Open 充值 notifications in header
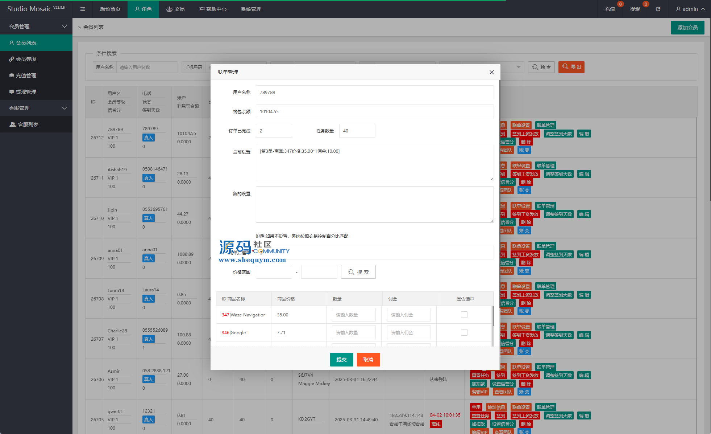This screenshot has height=434, width=711. [x=610, y=9]
